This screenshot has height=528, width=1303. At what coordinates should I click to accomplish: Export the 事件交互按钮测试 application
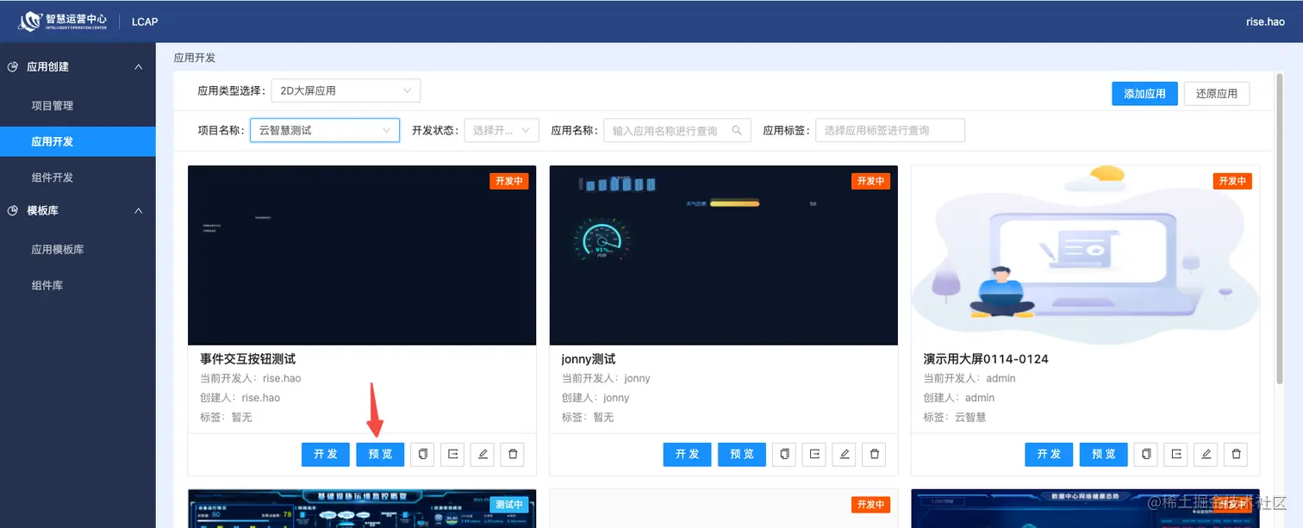pos(452,454)
